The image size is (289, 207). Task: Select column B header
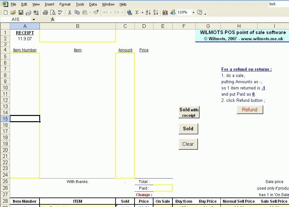[x=78, y=26]
